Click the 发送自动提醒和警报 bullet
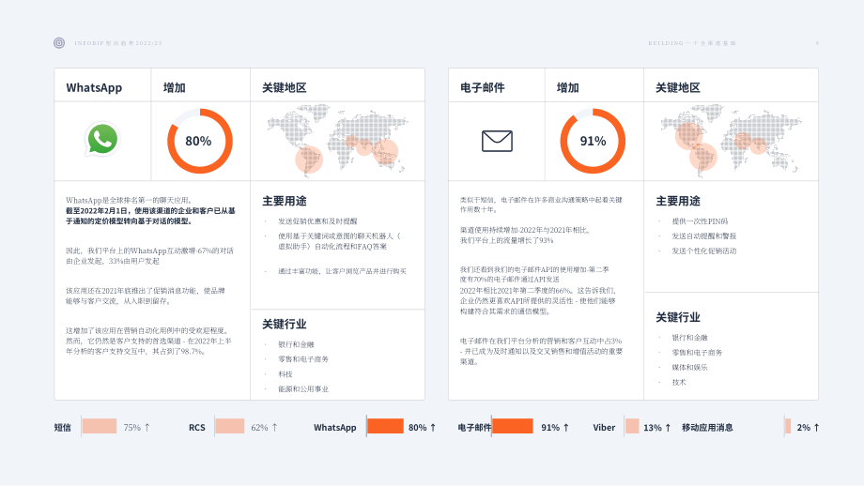Viewport: 864px width, 486px height. [x=704, y=236]
